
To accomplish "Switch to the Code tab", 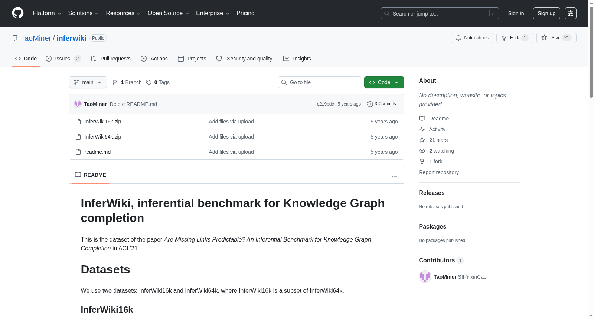I will (26, 59).
